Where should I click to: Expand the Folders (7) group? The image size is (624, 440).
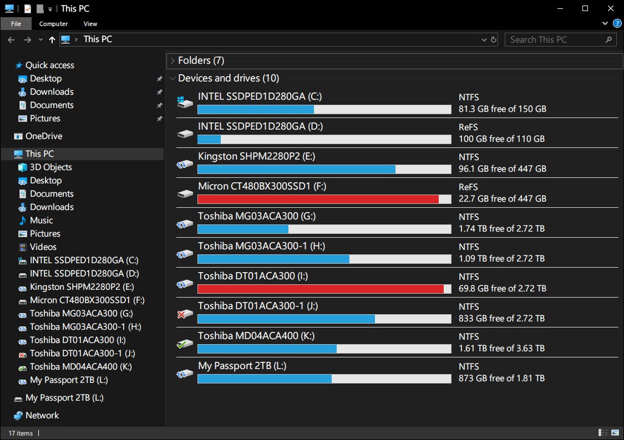pos(173,61)
